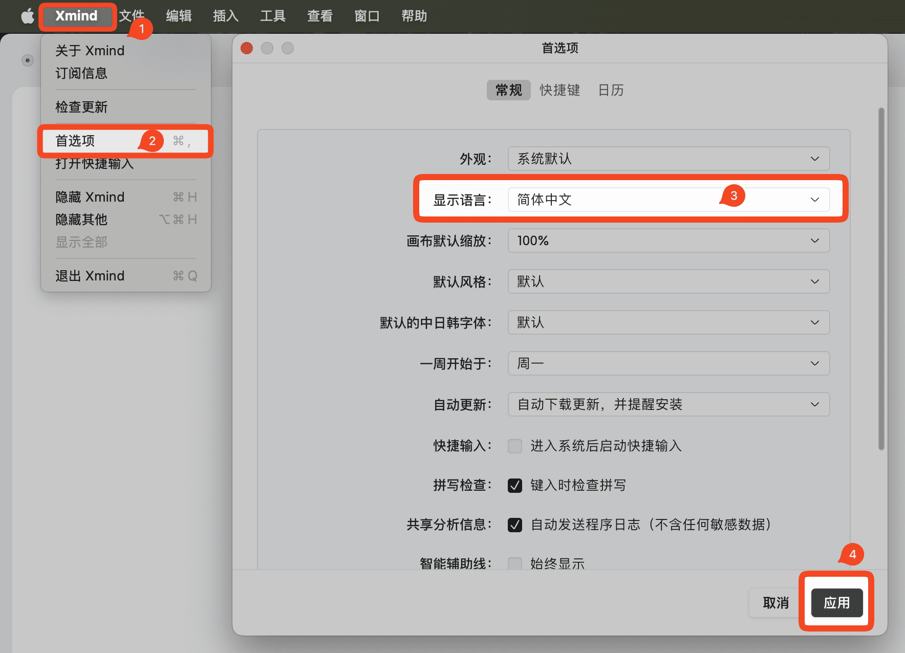This screenshot has height=653, width=905.
Task: Click the 取消 button
Action: [x=776, y=603]
